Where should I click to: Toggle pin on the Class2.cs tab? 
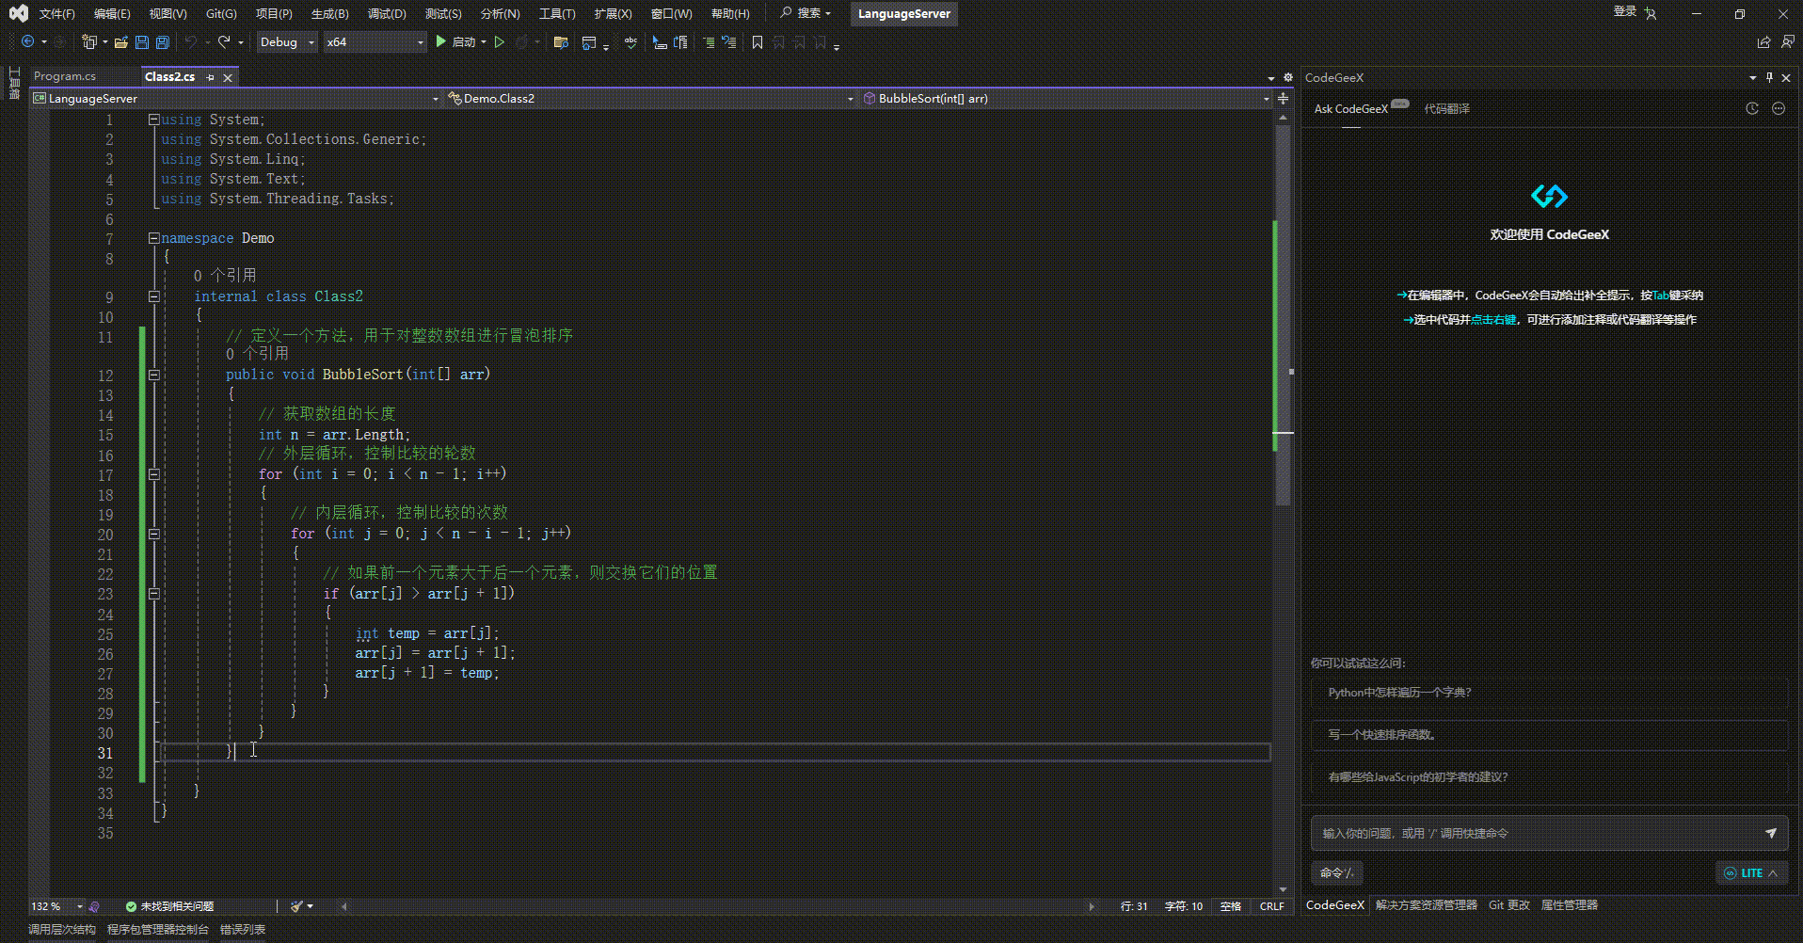point(211,77)
